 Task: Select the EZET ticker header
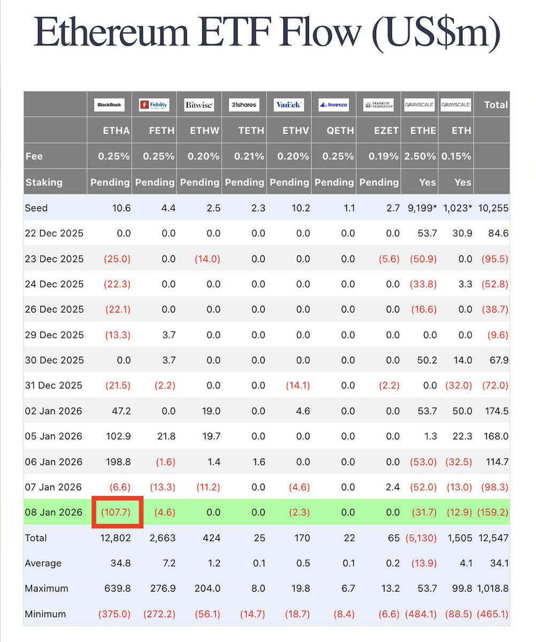(386, 131)
